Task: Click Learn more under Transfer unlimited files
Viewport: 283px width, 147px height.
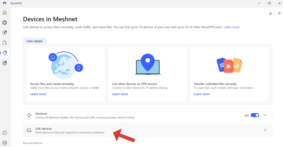Action: coord(202,94)
